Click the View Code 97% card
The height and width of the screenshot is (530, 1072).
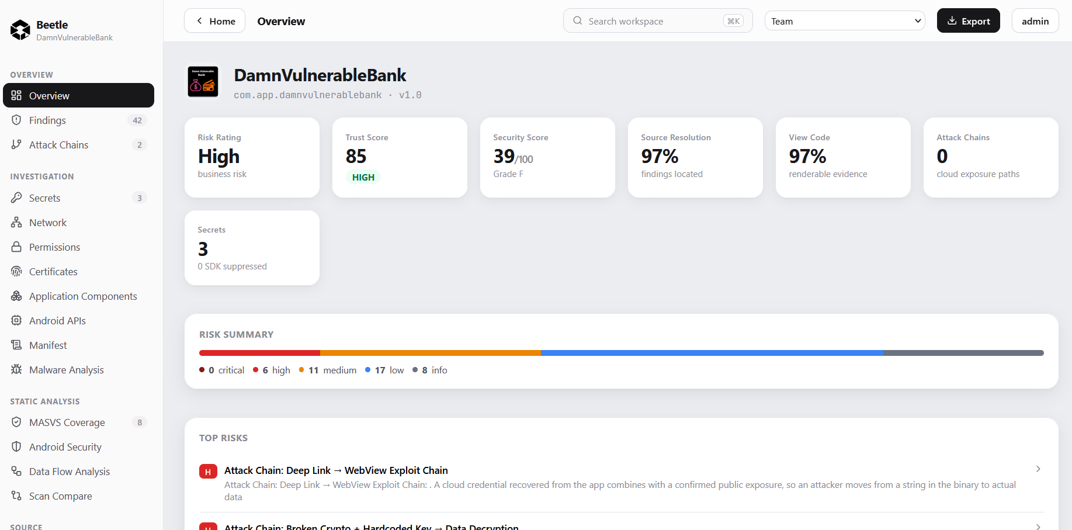click(x=843, y=157)
